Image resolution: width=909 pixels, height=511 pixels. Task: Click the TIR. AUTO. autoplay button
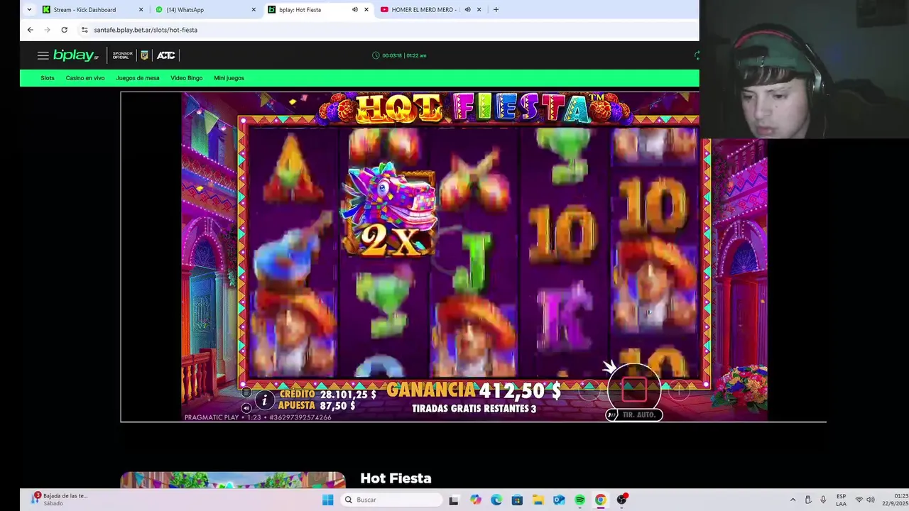click(x=638, y=415)
